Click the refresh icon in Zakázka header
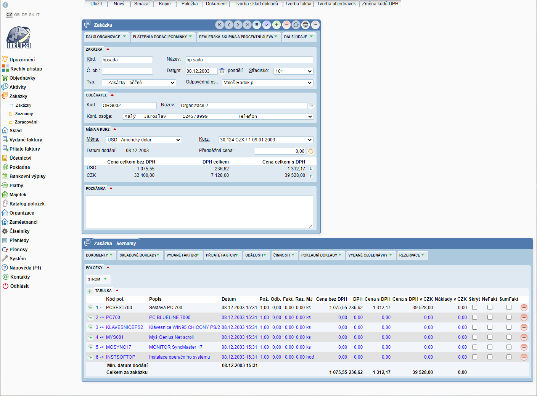This screenshot has height=396, width=537. point(296,25)
